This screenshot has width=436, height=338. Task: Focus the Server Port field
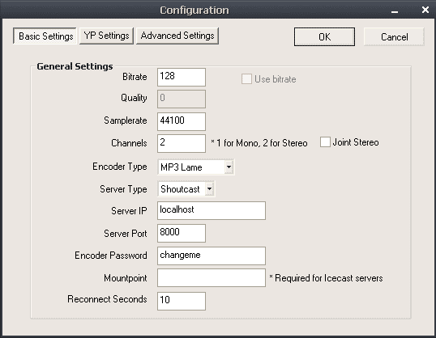tap(182, 233)
